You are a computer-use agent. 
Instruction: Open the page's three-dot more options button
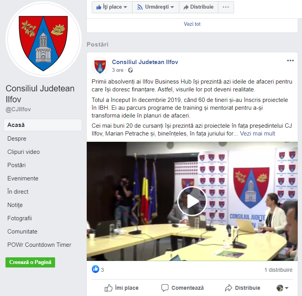pyautogui.click(x=226, y=7)
